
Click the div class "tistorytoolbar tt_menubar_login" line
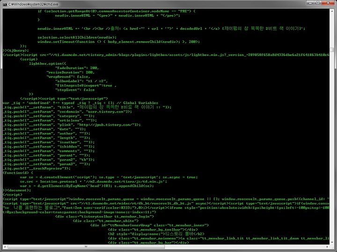tap(104, 217)
